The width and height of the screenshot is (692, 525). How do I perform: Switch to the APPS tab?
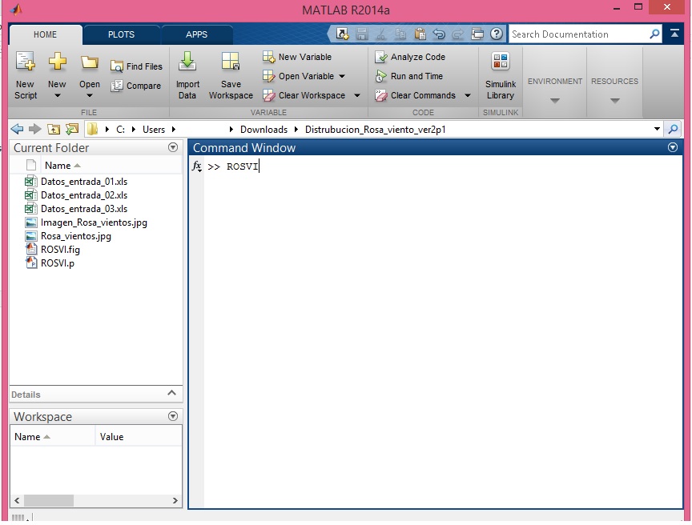pyautogui.click(x=197, y=34)
